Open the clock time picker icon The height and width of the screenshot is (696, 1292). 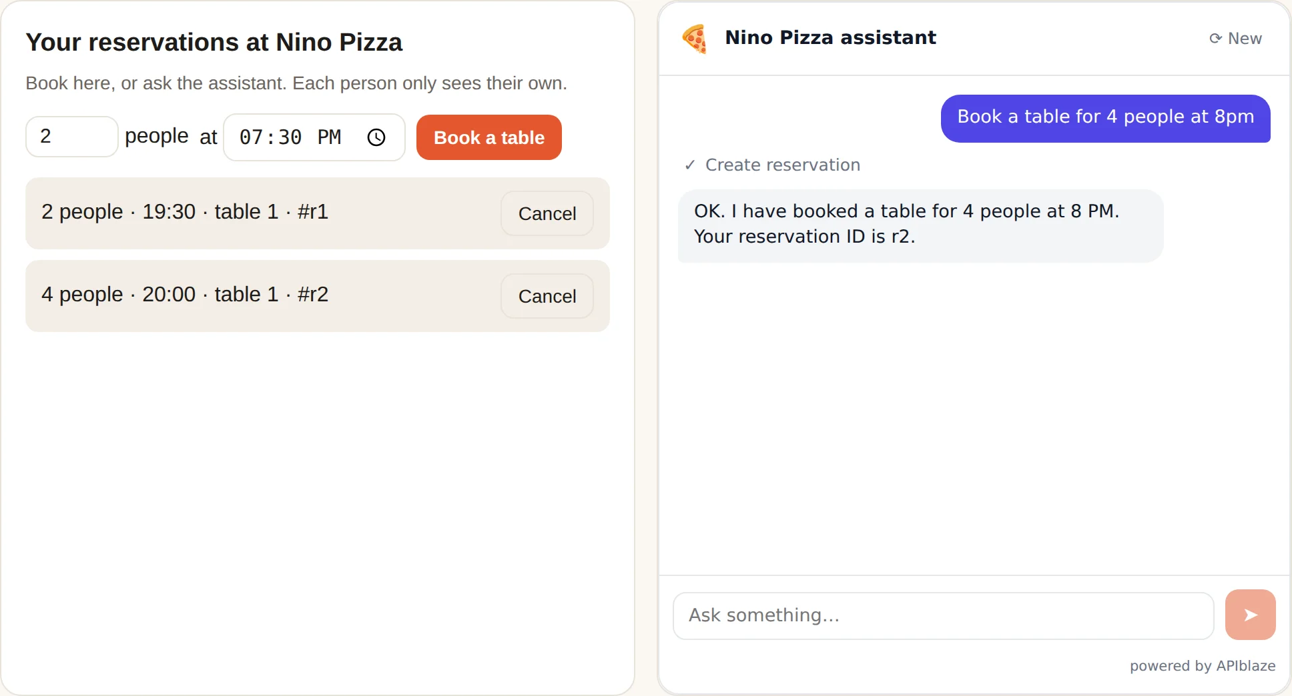pyautogui.click(x=376, y=137)
